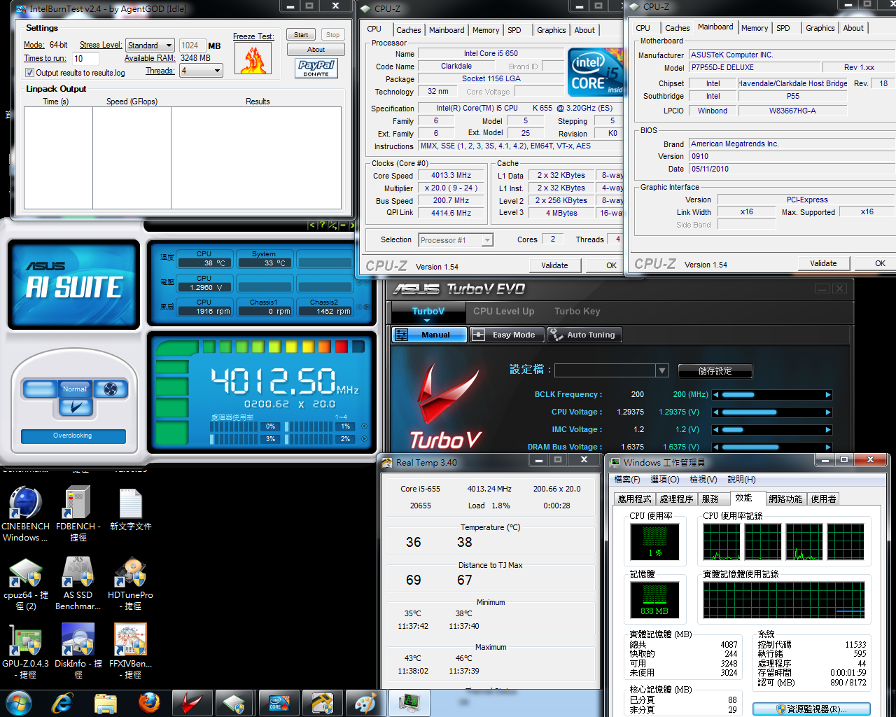Adjust the DRAM Bus Voltage slider bar

click(x=772, y=447)
